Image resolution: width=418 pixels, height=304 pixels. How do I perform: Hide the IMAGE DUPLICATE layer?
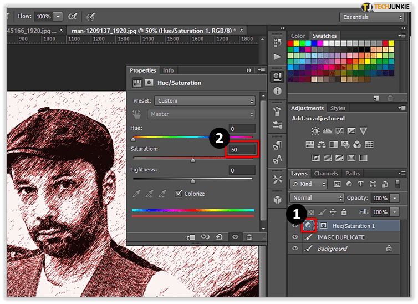(295, 237)
